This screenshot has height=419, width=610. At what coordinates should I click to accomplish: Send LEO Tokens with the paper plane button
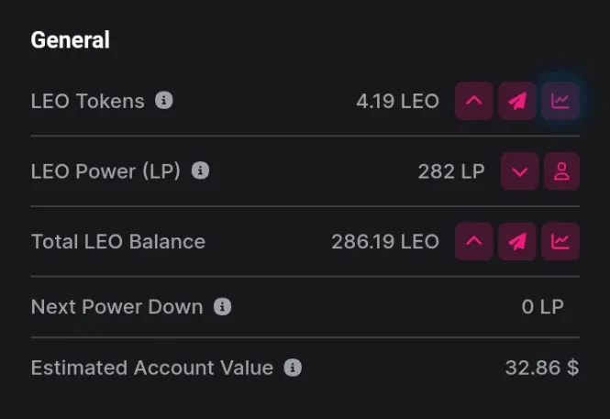click(517, 101)
